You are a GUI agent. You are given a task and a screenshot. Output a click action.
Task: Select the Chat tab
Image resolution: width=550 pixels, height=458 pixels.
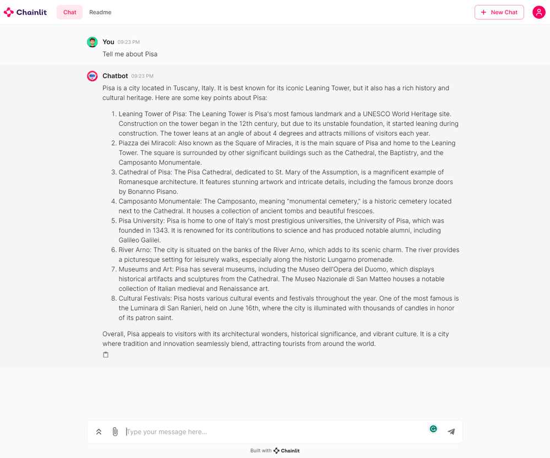(x=69, y=12)
